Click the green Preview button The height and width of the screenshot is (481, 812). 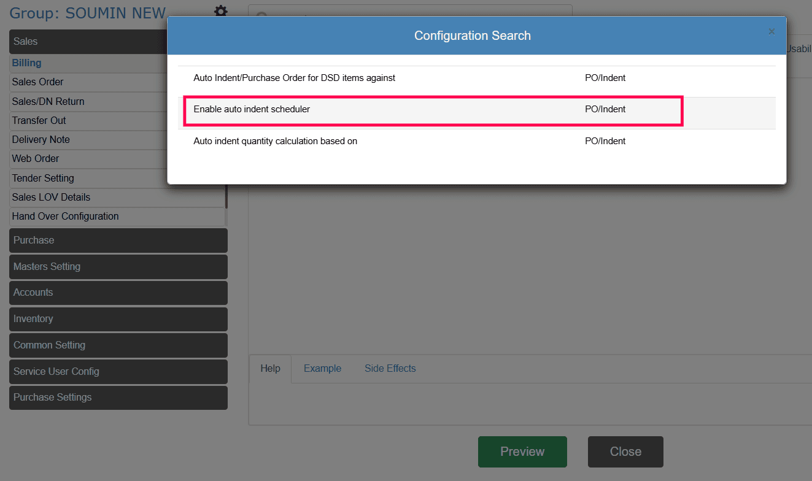[522, 452]
